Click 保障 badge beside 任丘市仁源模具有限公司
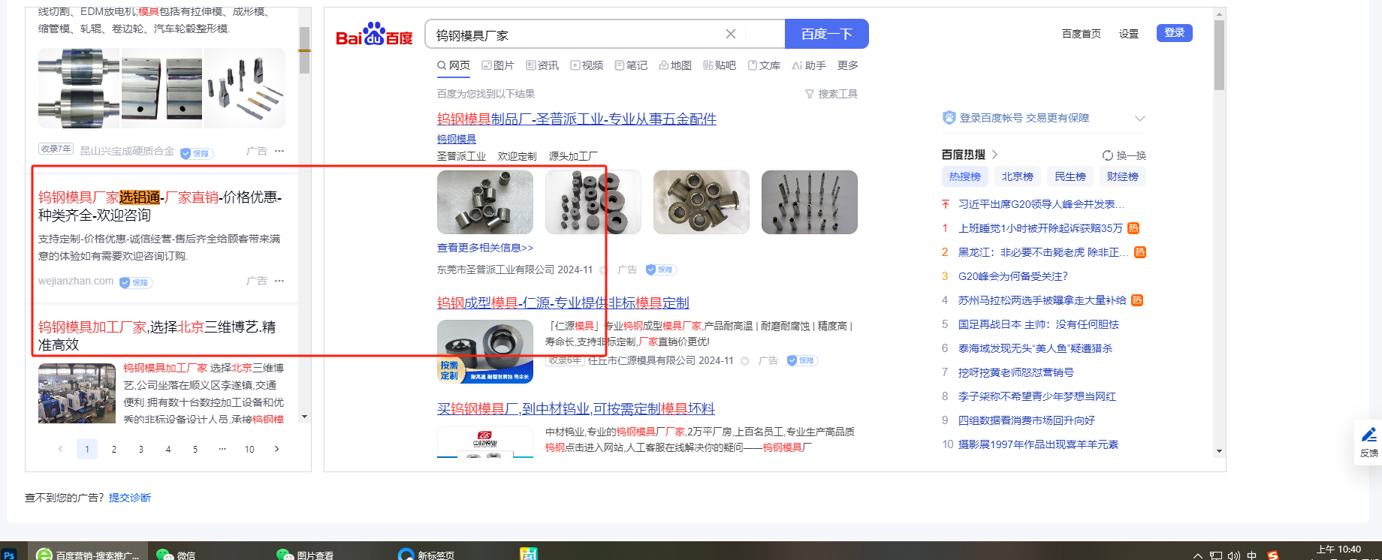Image resolution: width=1382 pixels, height=560 pixels. [x=802, y=360]
